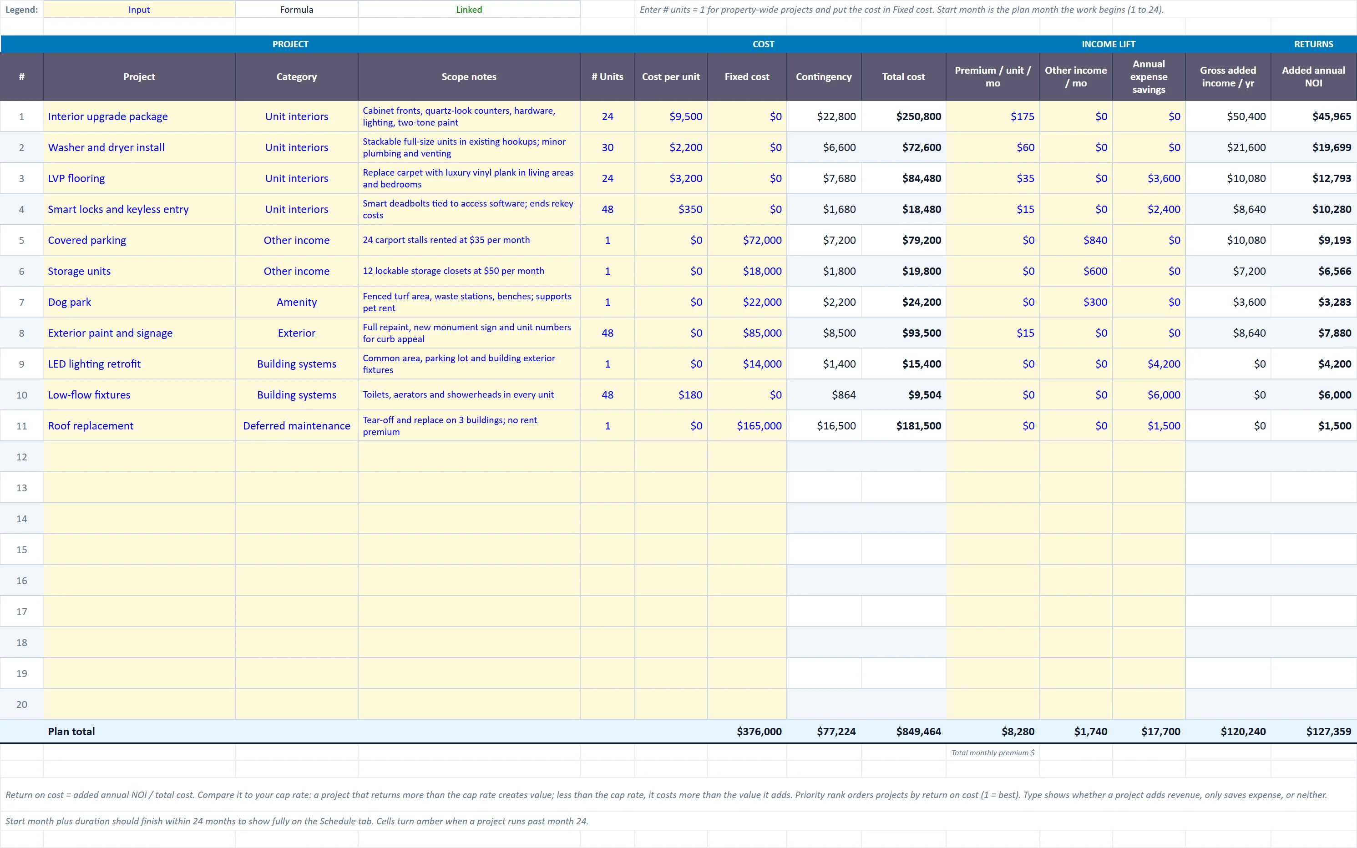
Task: Select the $127,359 total added NOI cell
Action: coord(1313,732)
